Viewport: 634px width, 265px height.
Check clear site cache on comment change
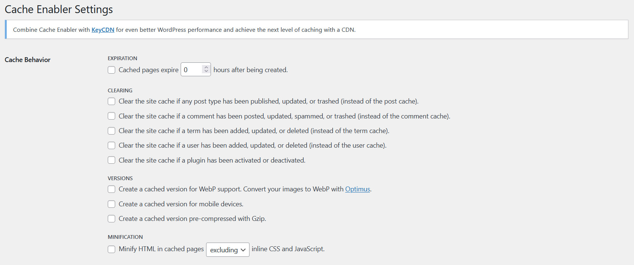coord(111,116)
